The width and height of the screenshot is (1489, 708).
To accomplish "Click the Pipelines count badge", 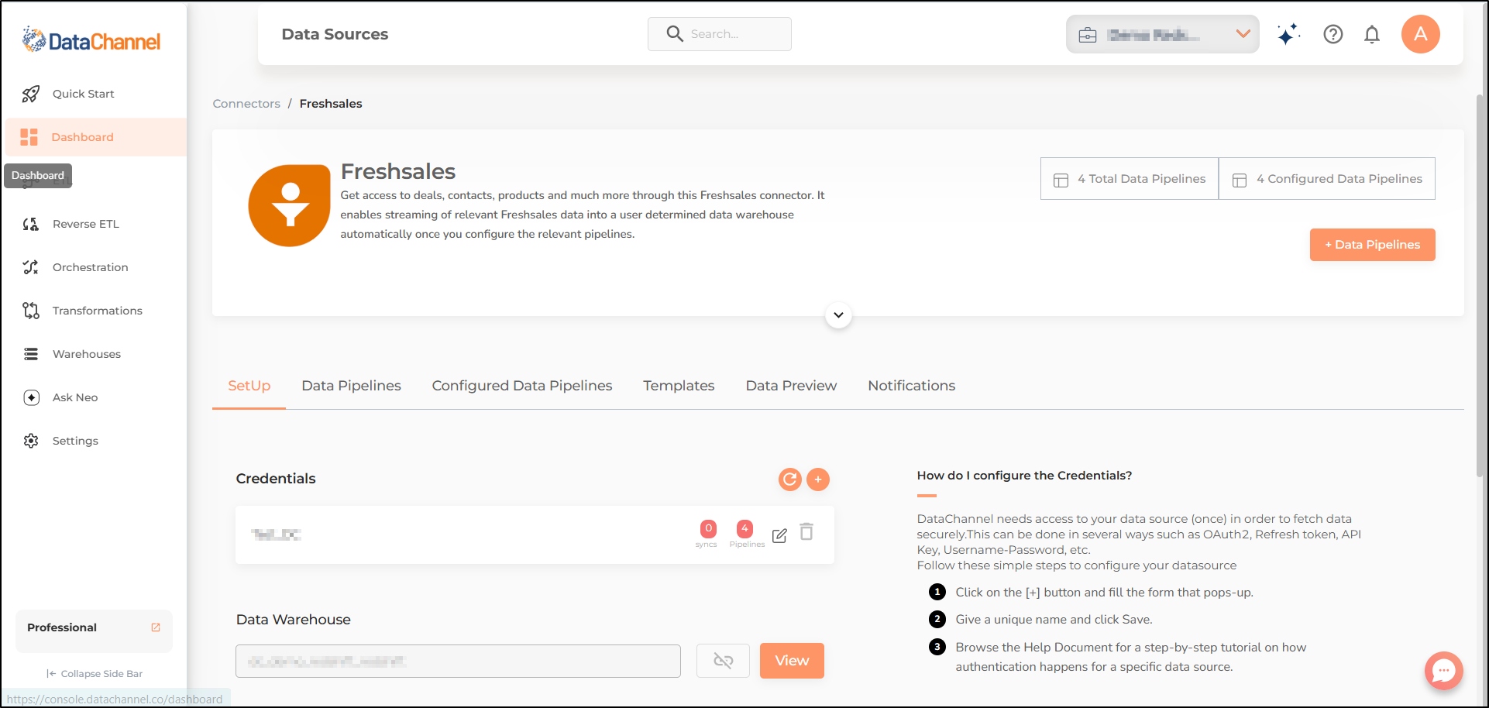I will [x=744, y=529].
